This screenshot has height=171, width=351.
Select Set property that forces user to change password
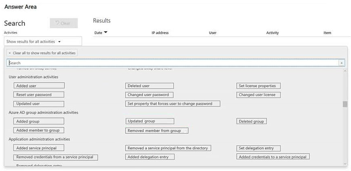tap(173, 104)
